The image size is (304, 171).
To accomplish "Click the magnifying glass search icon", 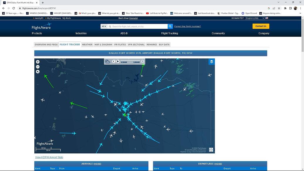I will tap(170, 26).
